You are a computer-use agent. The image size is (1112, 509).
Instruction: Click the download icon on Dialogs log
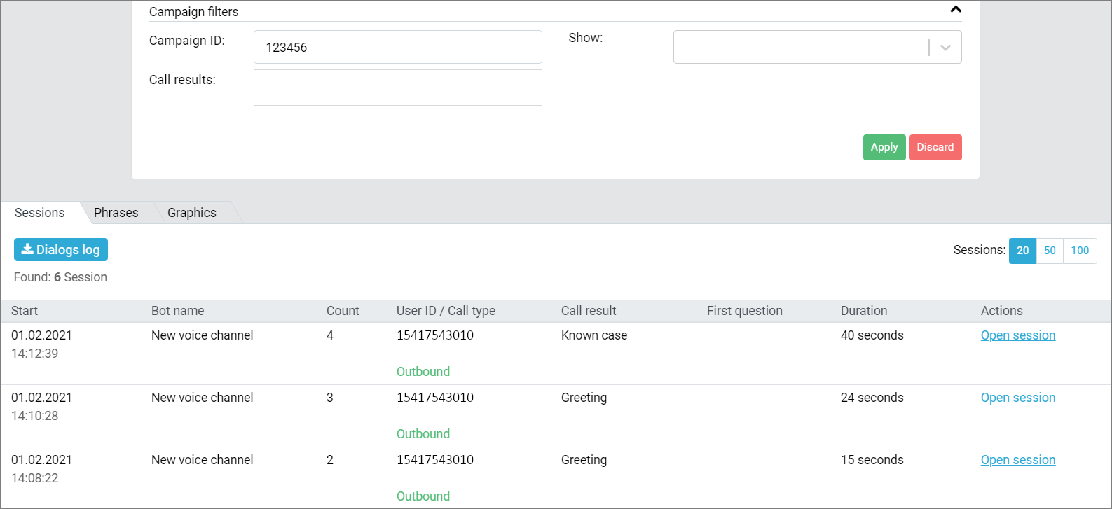coord(27,249)
